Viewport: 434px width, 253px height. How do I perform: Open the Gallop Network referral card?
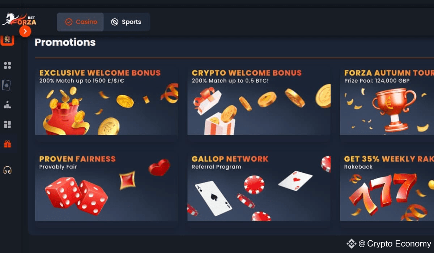pyautogui.click(x=259, y=187)
